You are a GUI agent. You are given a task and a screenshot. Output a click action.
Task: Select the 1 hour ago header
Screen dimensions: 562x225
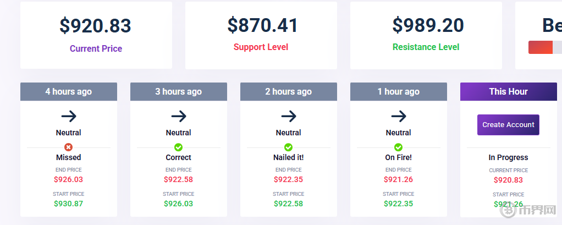click(399, 92)
